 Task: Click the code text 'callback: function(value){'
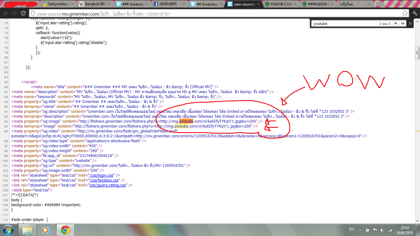pos(58,33)
